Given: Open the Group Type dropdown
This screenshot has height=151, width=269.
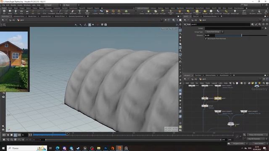Looking at the screenshot, I should point(214,32).
